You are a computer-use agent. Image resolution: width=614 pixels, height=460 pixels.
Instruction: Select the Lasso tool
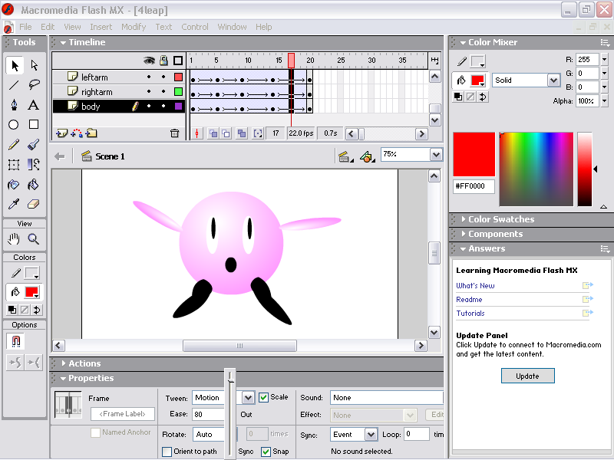click(x=34, y=85)
